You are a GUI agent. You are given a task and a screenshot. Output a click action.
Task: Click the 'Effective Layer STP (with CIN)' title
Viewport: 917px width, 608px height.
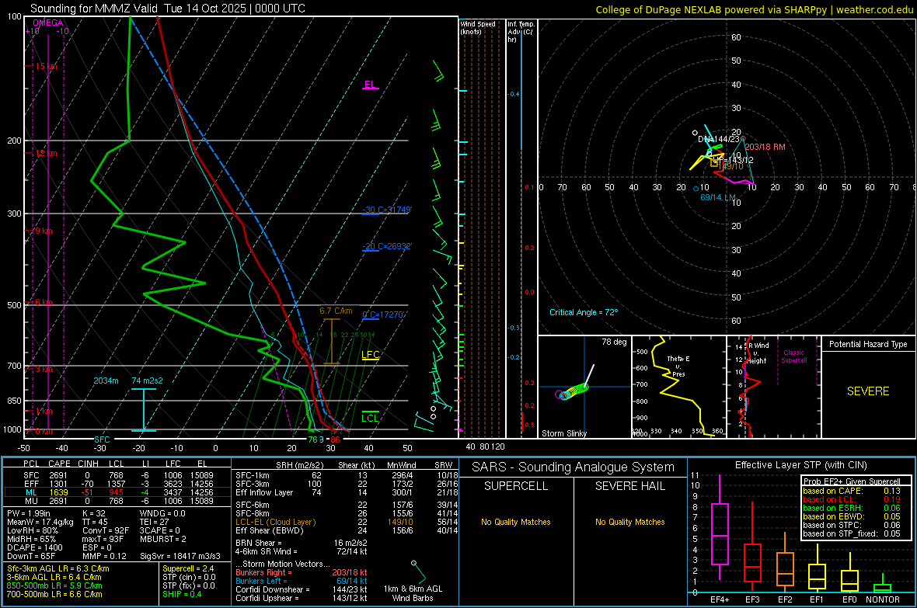point(800,465)
